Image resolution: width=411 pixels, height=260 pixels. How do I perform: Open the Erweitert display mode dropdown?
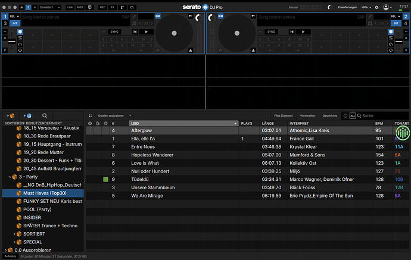(x=50, y=7)
